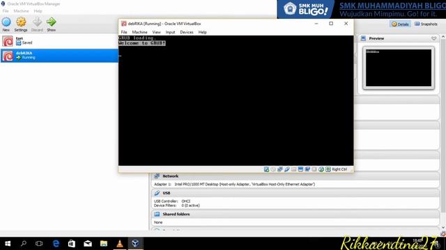Collapse the Preview panel with its arrow
Viewport: 446px width, 250px height.
(x=433, y=38)
